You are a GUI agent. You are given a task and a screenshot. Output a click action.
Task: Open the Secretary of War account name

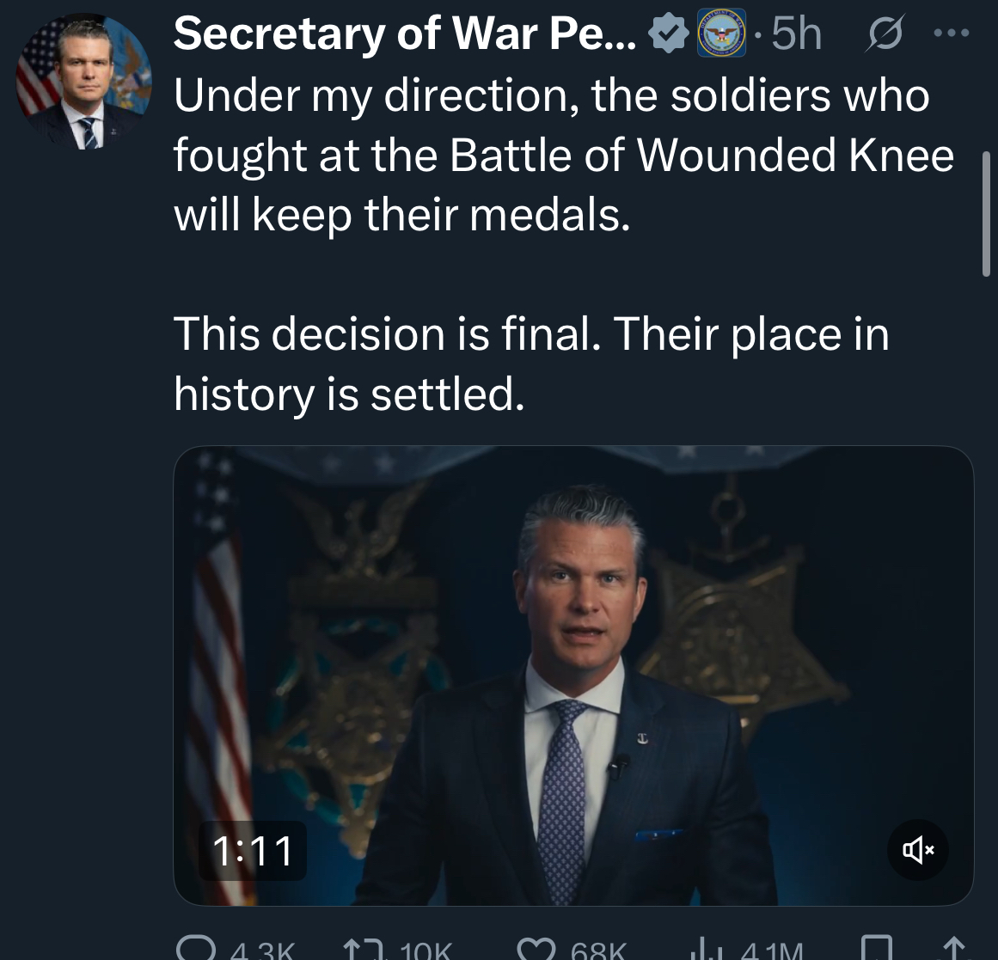point(404,34)
